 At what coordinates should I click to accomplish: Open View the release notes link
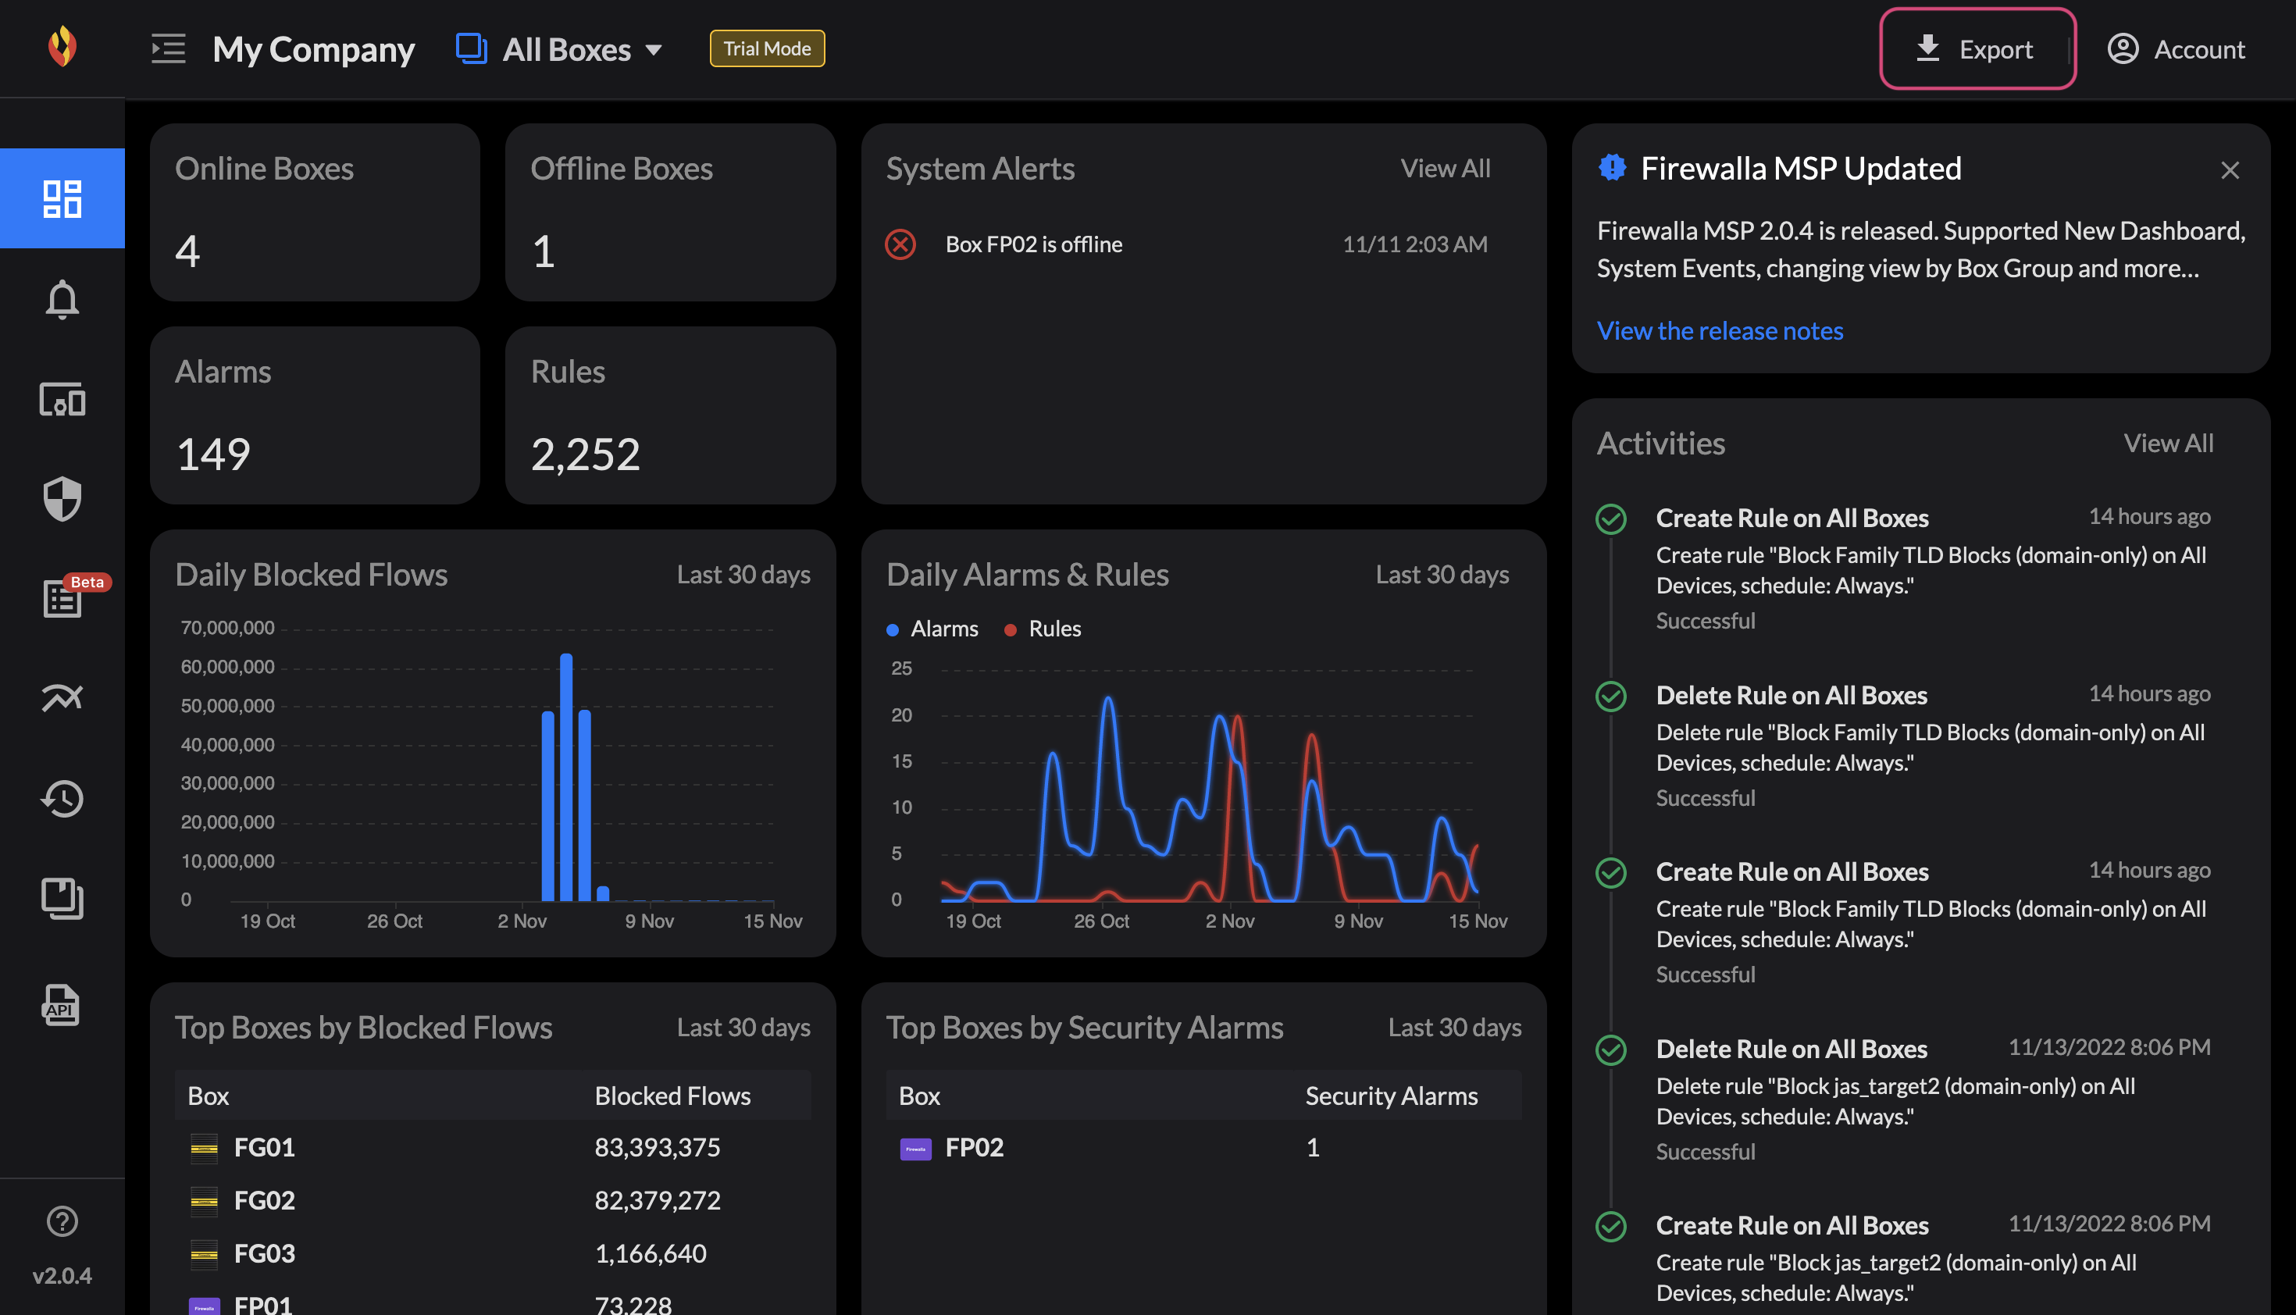(x=1720, y=330)
